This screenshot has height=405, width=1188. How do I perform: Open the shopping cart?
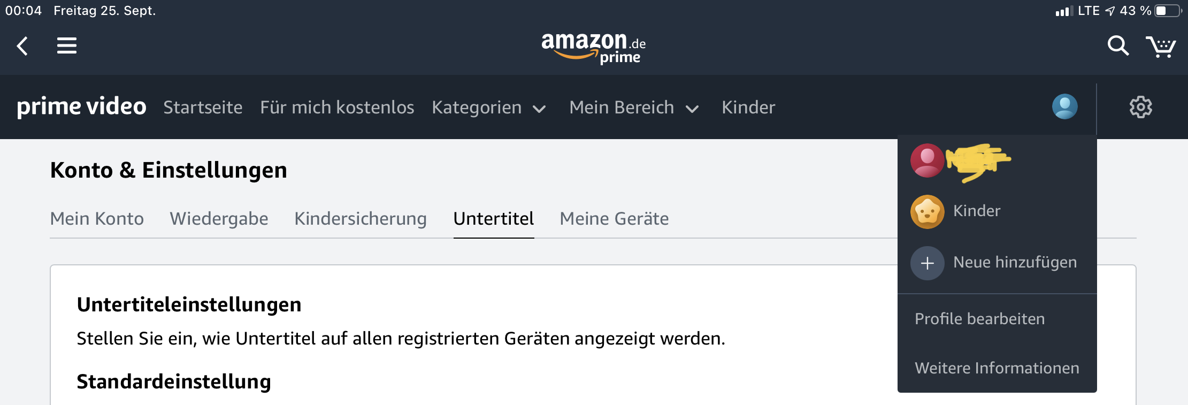[x=1161, y=47]
